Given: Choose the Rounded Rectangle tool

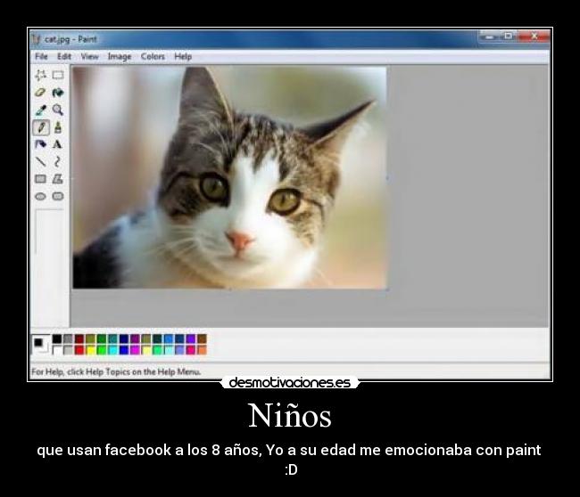Looking at the screenshot, I should point(58,196).
